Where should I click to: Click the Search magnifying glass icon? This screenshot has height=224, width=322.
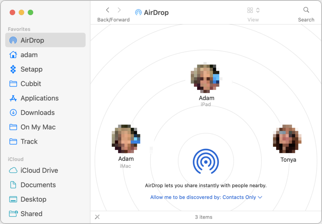[x=306, y=10]
